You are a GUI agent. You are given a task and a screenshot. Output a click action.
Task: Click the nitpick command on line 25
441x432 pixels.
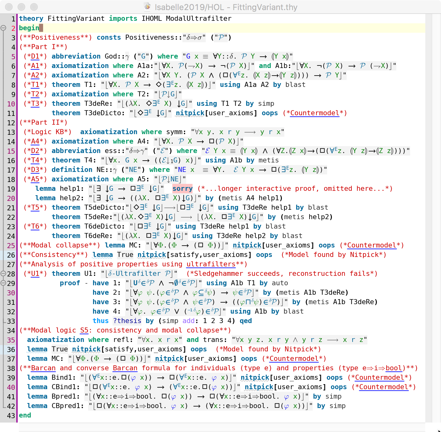tap(247, 245)
